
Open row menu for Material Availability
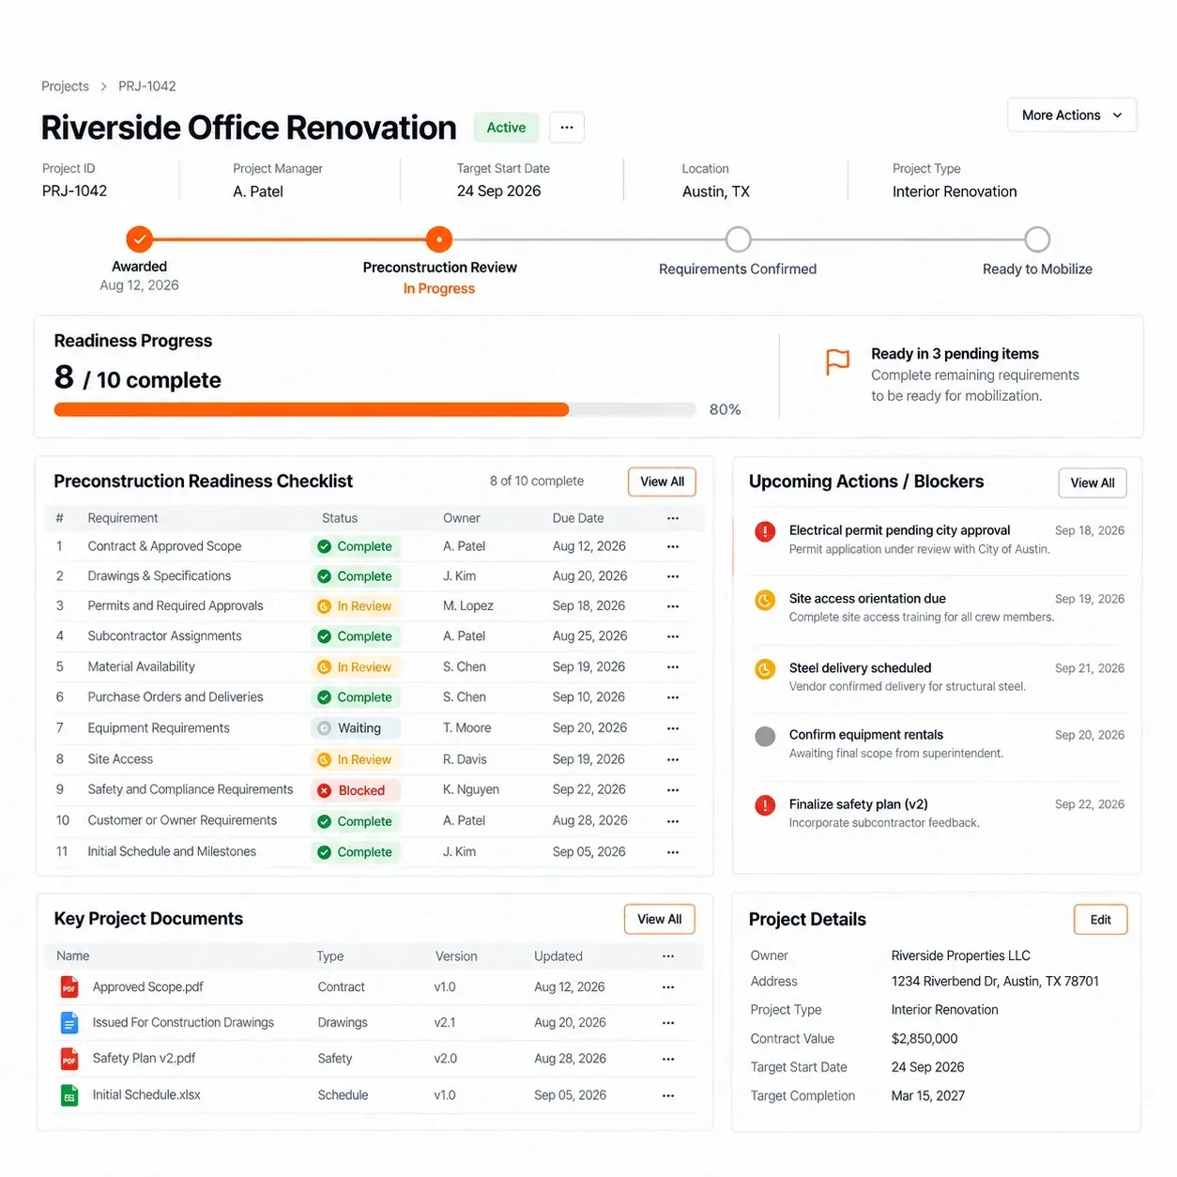tap(672, 667)
